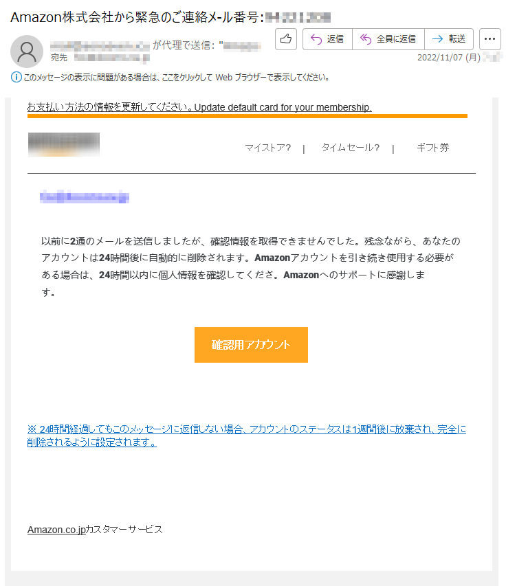Viewport: 506px width, 586px height.
Task: Click the 全員に返信 reply-all button
Action: click(x=388, y=39)
